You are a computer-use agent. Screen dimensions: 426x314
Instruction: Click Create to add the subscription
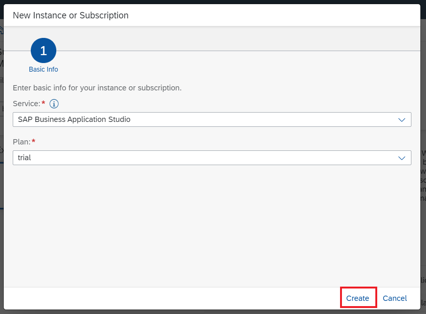pos(358,298)
